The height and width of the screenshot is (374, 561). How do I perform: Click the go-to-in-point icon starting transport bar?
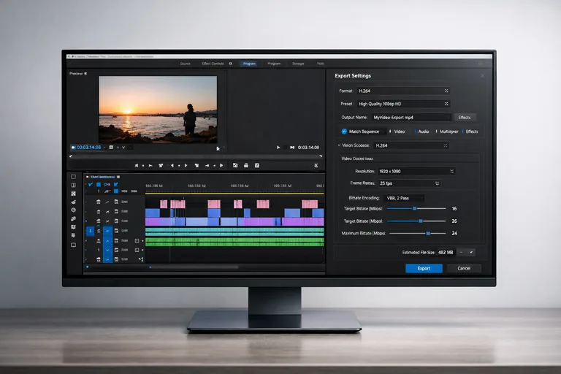click(x=137, y=165)
